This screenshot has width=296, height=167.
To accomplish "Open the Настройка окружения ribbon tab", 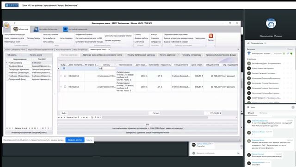I will pos(75,29).
